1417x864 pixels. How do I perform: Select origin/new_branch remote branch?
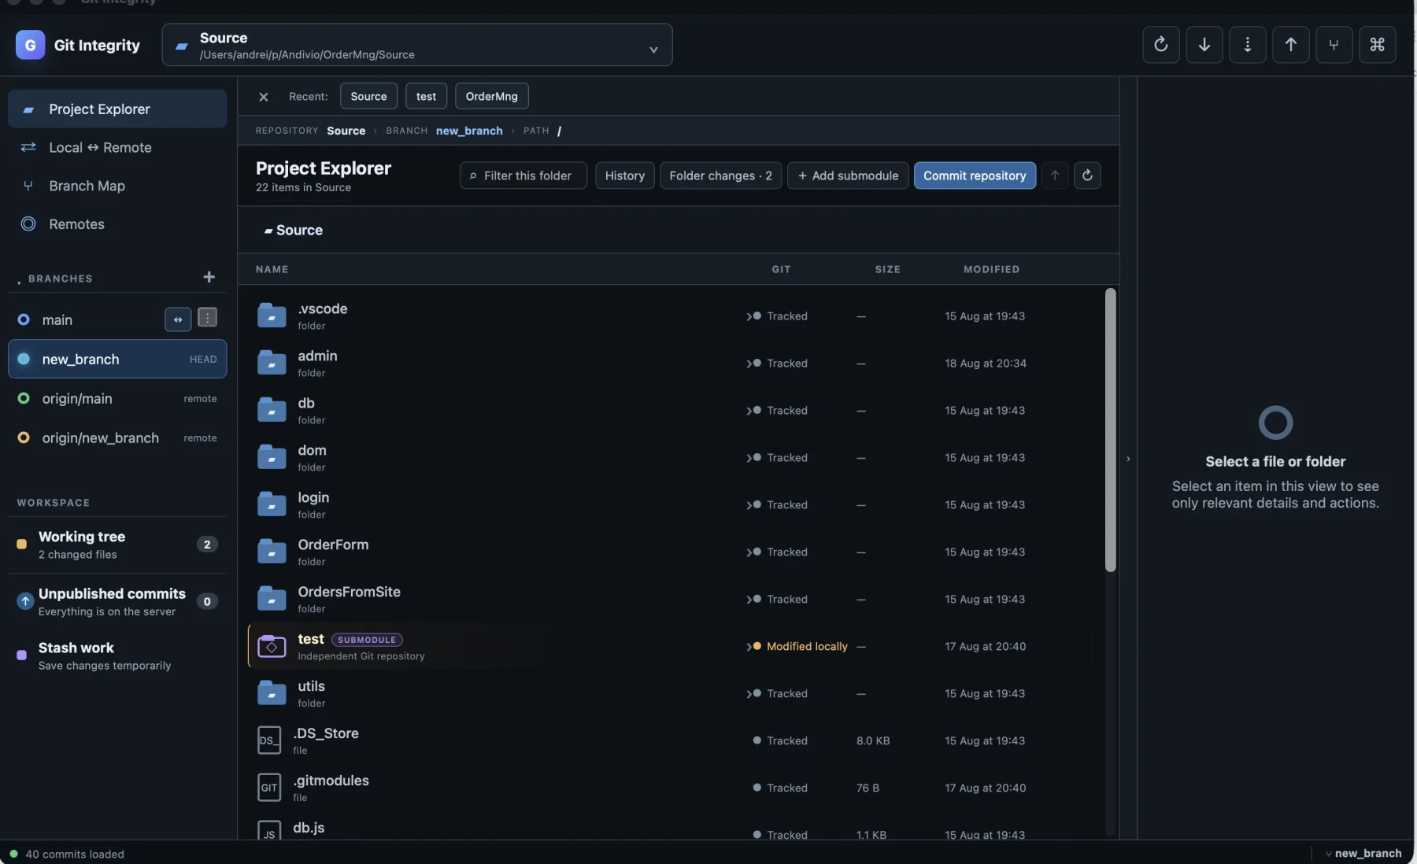pyautogui.click(x=117, y=438)
